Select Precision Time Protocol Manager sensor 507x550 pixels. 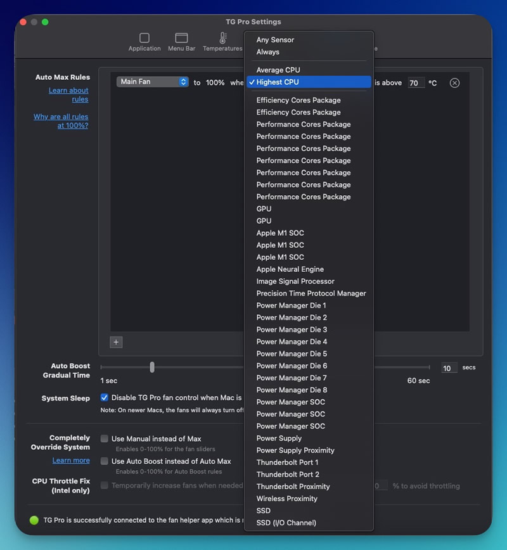[309, 293]
